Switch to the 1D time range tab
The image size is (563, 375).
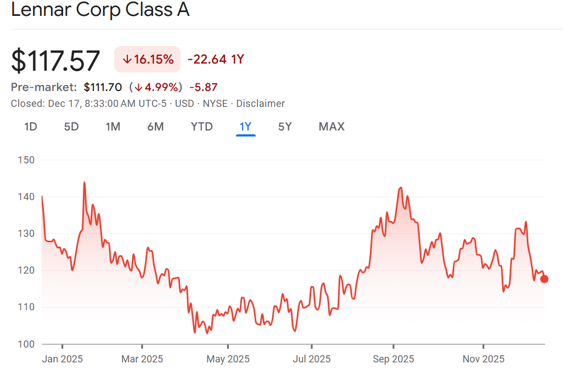(31, 127)
